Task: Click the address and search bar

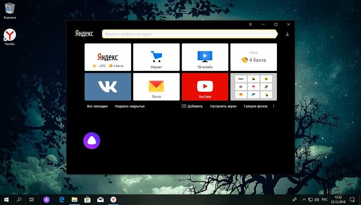Action: (190, 34)
